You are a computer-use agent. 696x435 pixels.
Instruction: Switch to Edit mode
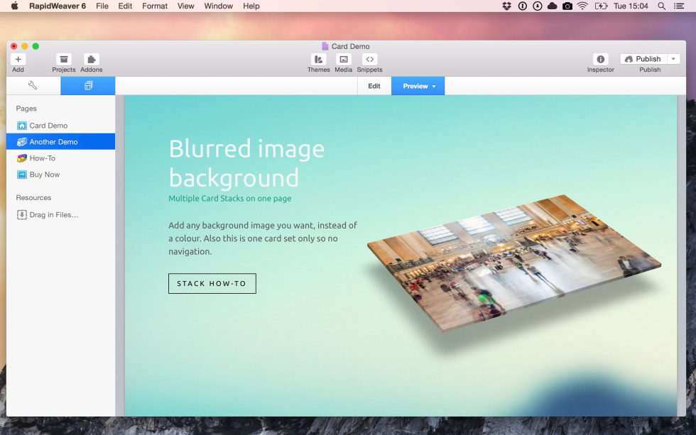tap(374, 86)
